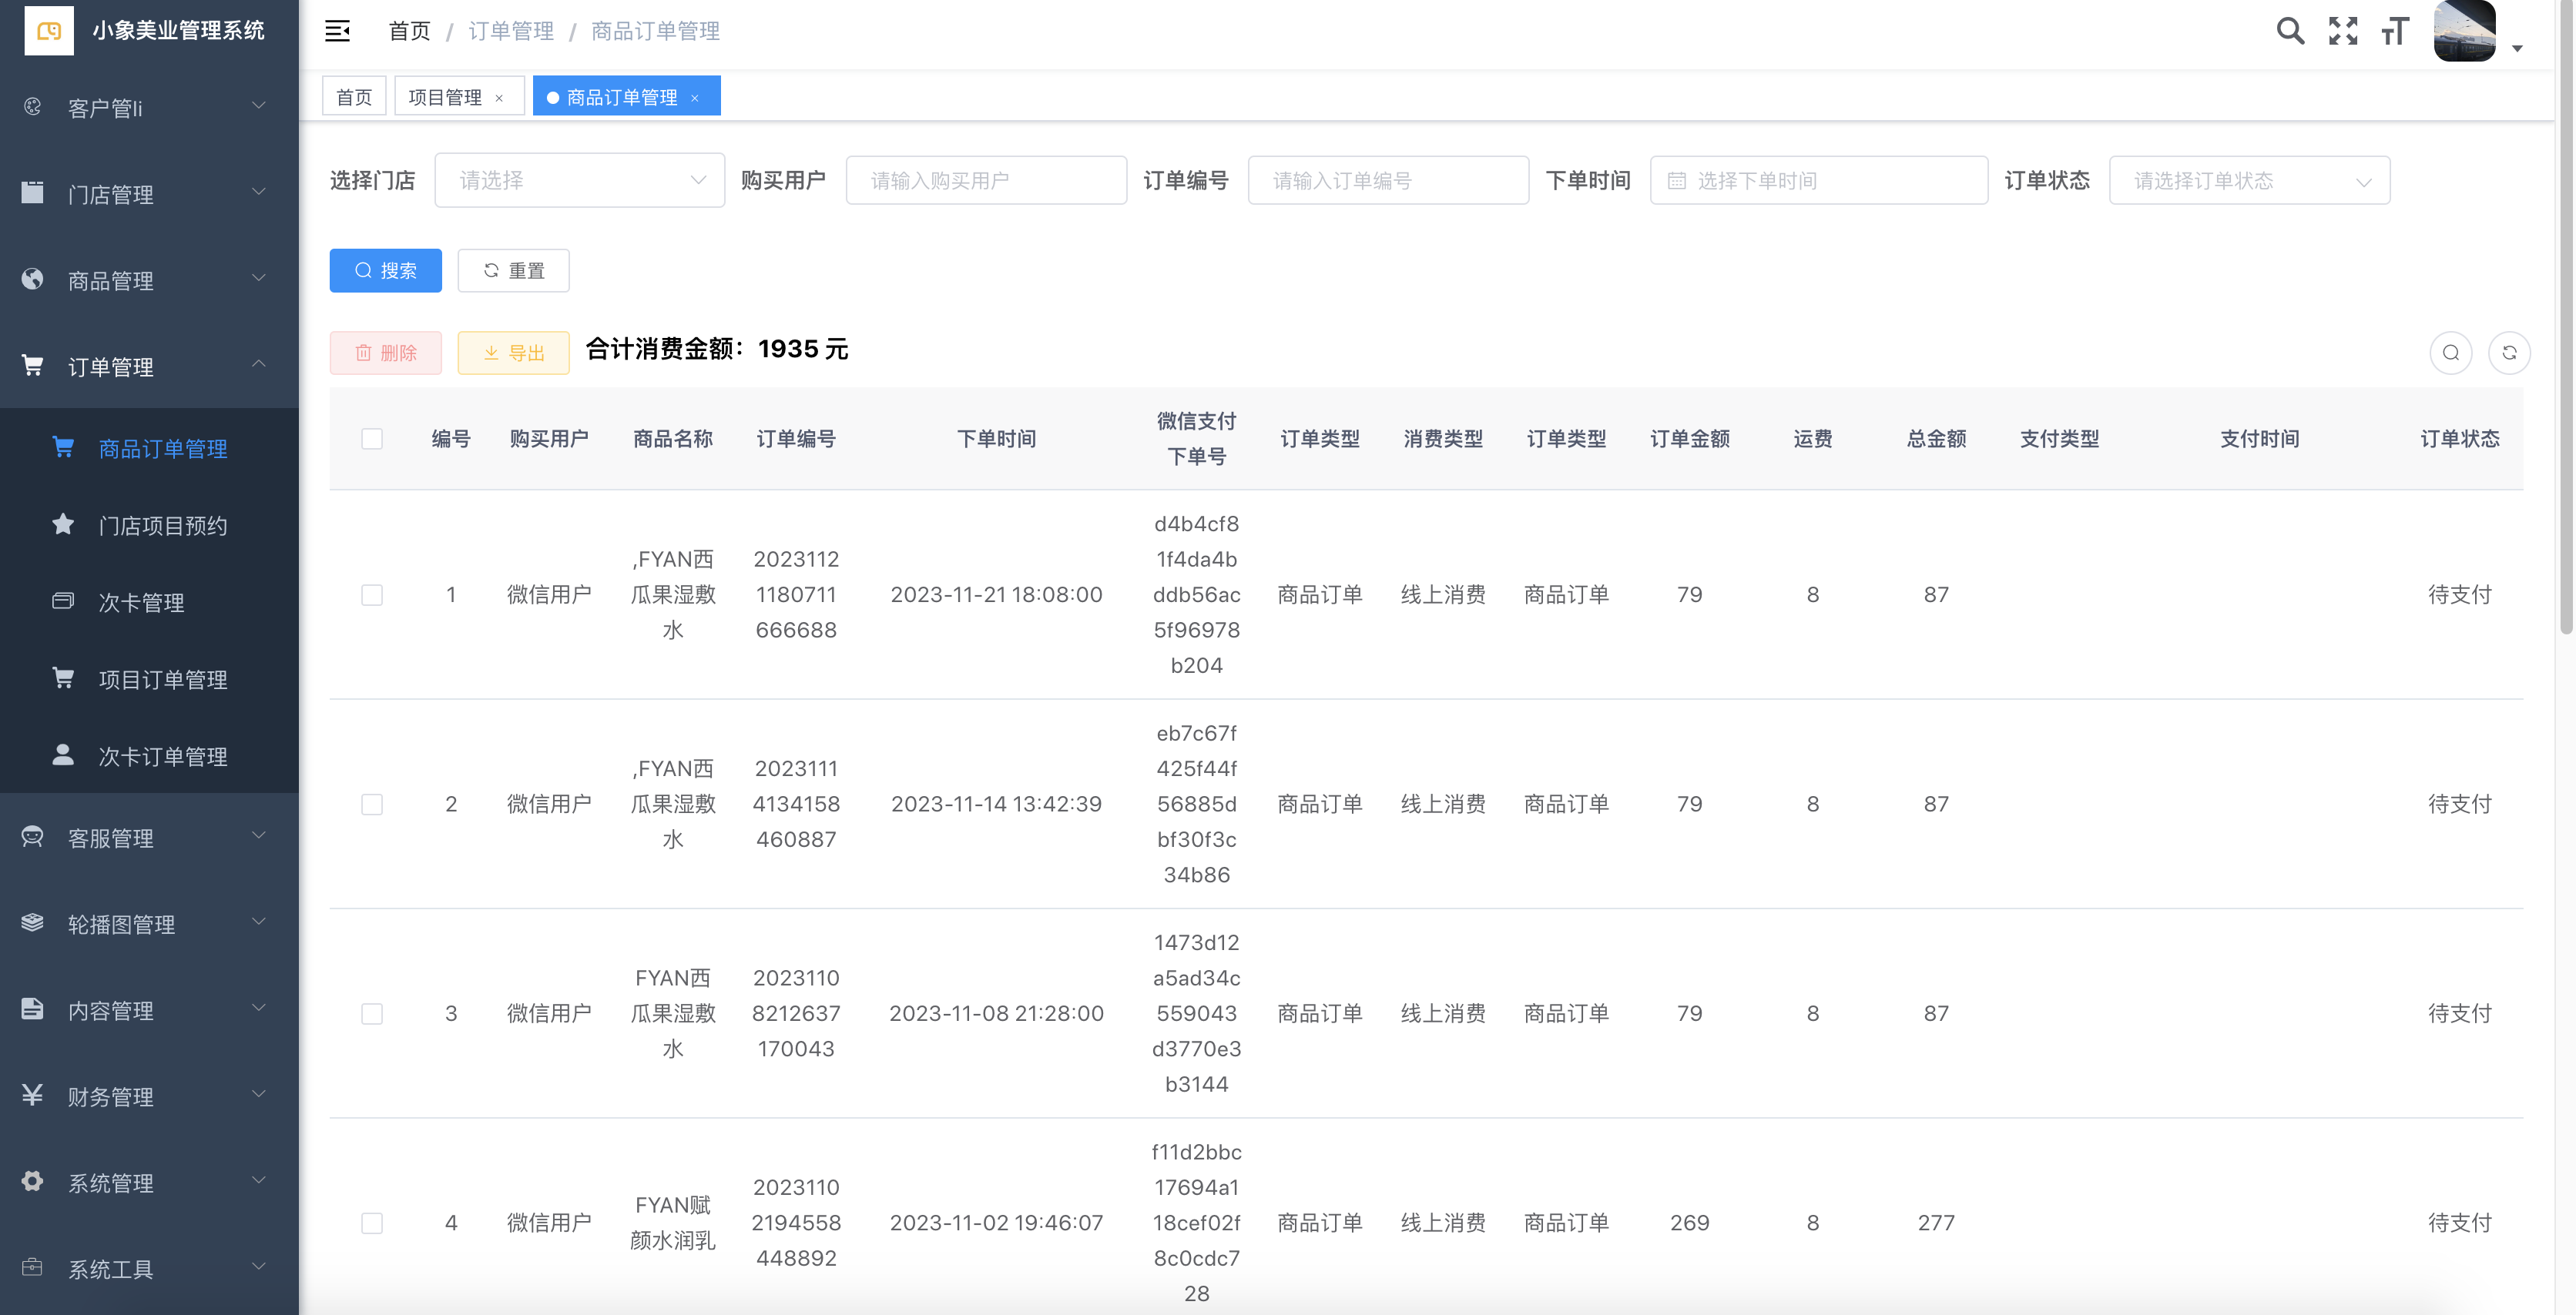Open the 选择门店 dropdown
Viewport: 2576px width, 1315px height.
click(x=580, y=180)
